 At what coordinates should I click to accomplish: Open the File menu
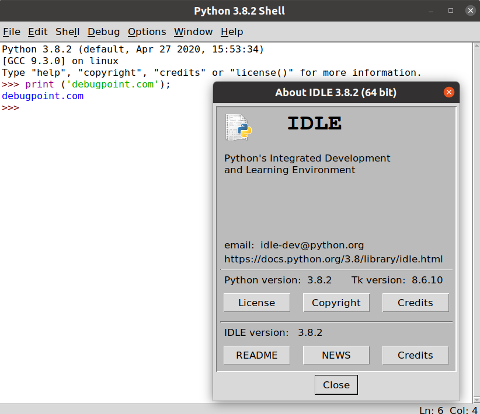(11, 31)
